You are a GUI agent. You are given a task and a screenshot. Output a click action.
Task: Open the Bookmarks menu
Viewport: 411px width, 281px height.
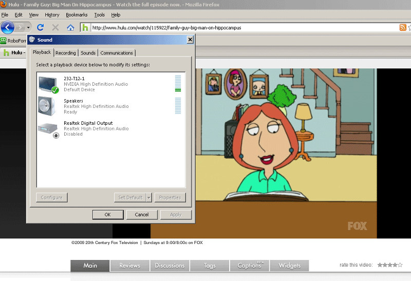(77, 15)
